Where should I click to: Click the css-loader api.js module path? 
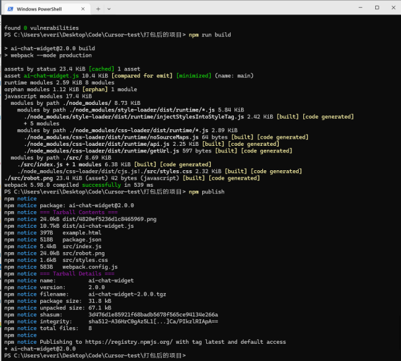96,144
